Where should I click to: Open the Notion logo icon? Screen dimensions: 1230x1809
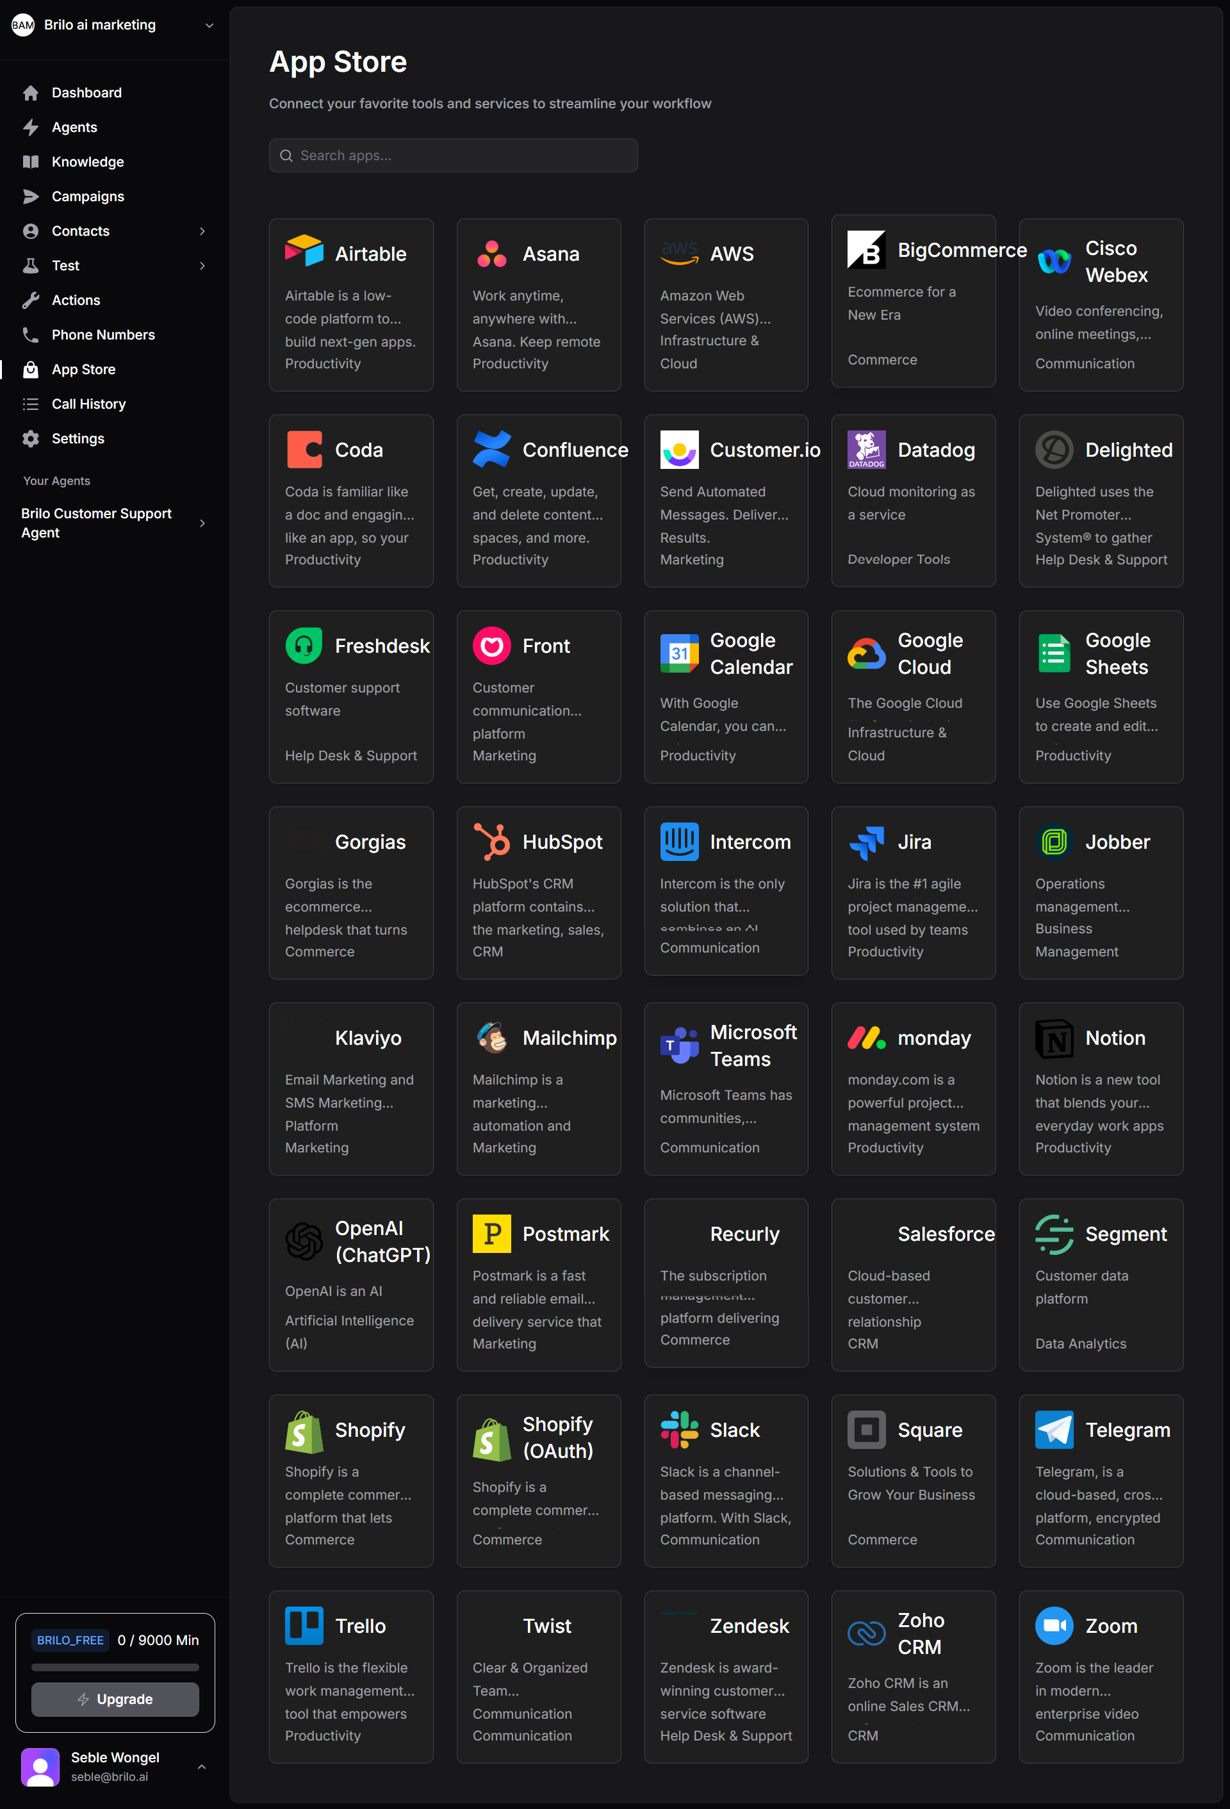(1054, 1038)
